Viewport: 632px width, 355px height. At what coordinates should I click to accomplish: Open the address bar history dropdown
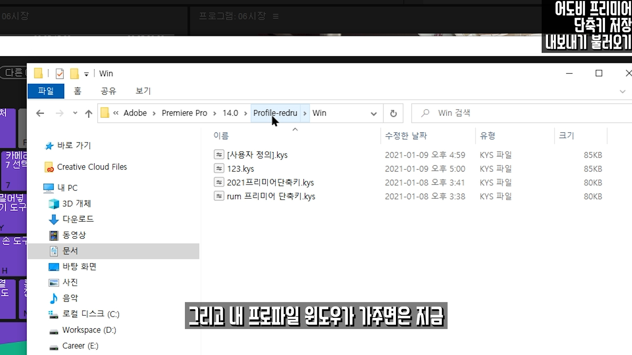click(374, 114)
